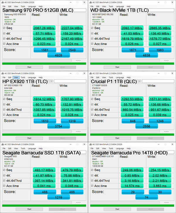Open Tools menu in WD Black NVMe window
The width and height of the screenshot is (176, 213).
point(111,6)
